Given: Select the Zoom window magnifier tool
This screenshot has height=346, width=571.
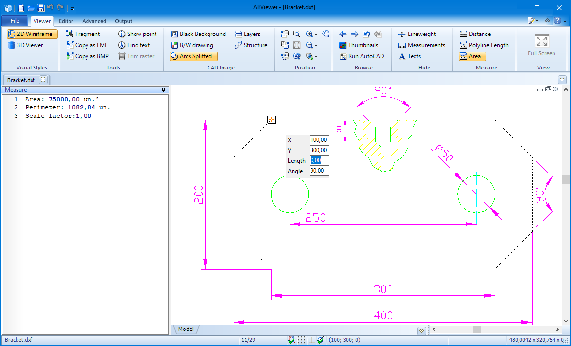Looking at the screenshot, I should click(x=297, y=34).
